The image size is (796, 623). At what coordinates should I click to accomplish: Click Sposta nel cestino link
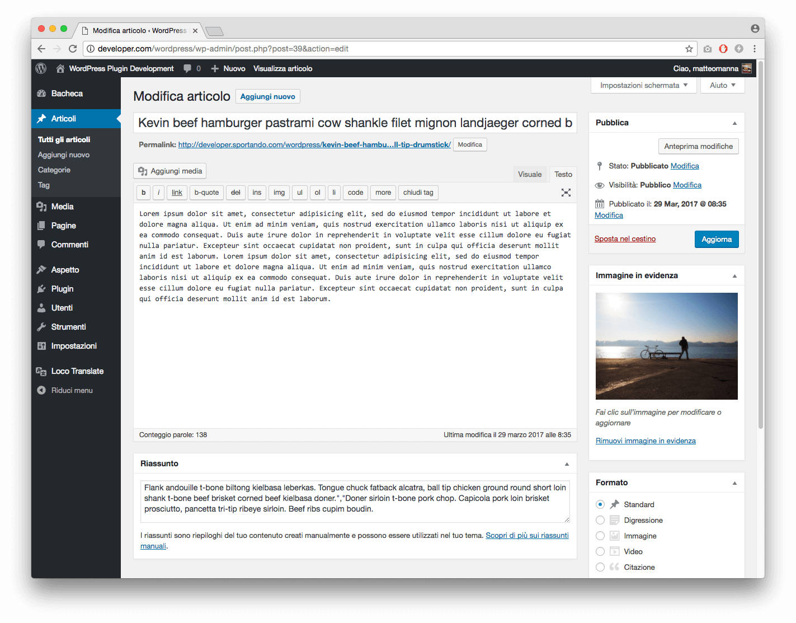pyautogui.click(x=625, y=239)
